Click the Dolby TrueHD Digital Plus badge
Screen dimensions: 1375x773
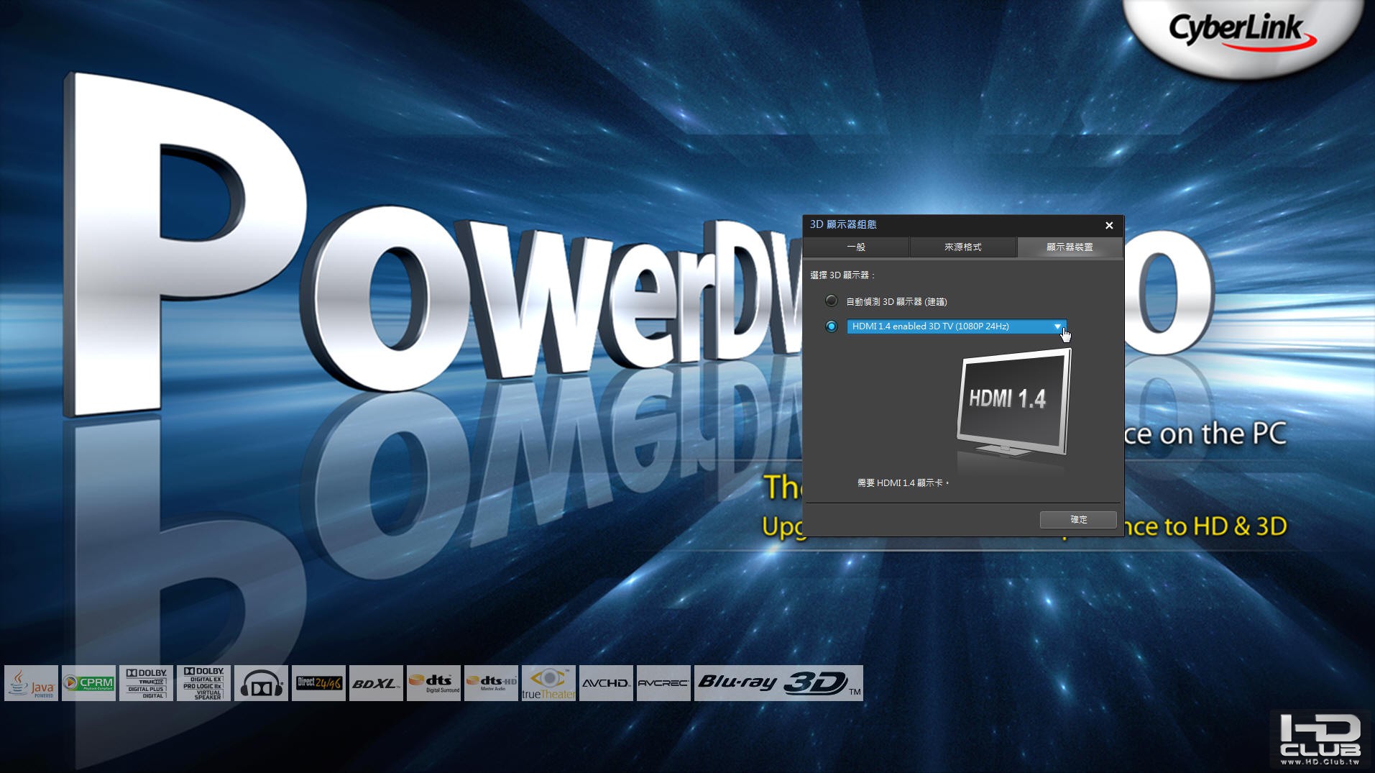pos(146,683)
